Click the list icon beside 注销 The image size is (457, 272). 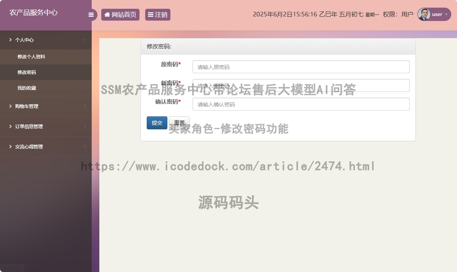coord(151,14)
